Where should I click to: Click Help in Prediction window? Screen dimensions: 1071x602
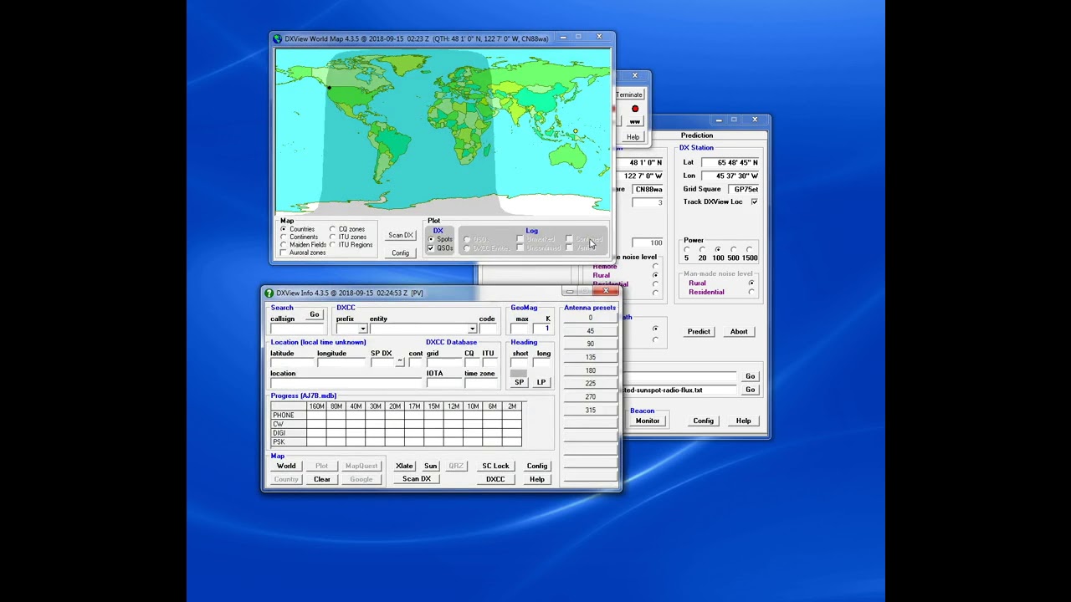743,421
